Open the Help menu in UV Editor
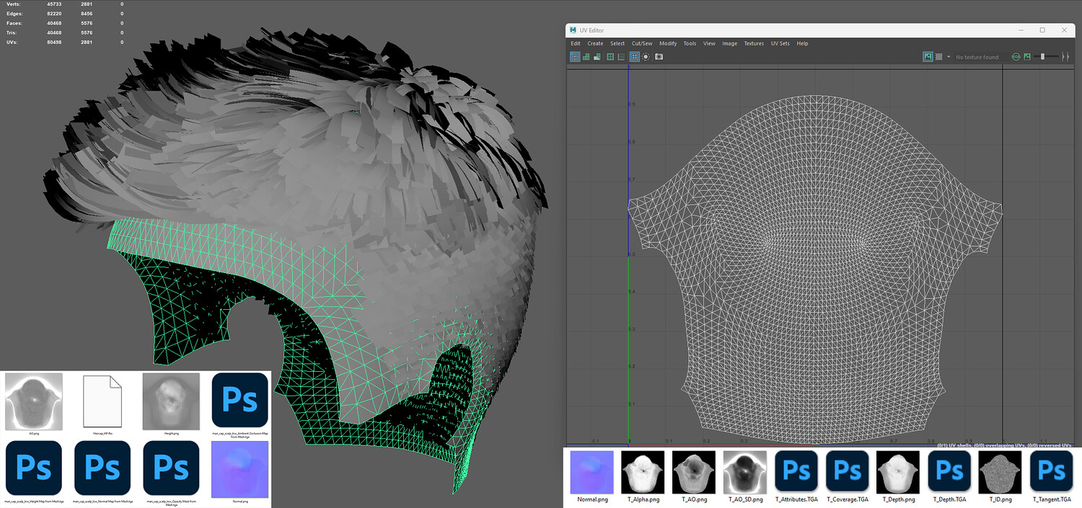Viewport: 1082px width, 508px height. (x=802, y=43)
